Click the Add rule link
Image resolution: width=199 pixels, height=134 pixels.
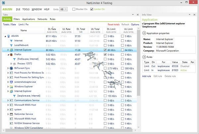click(x=146, y=76)
